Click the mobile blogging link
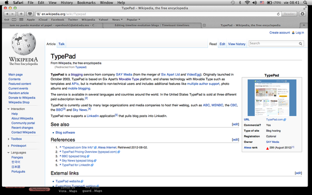Viewport: 312px width, 195px height. click(79, 88)
